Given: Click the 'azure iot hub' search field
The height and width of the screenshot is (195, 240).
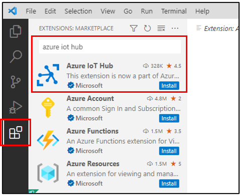Looking at the screenshot, I should click(110, 47).
